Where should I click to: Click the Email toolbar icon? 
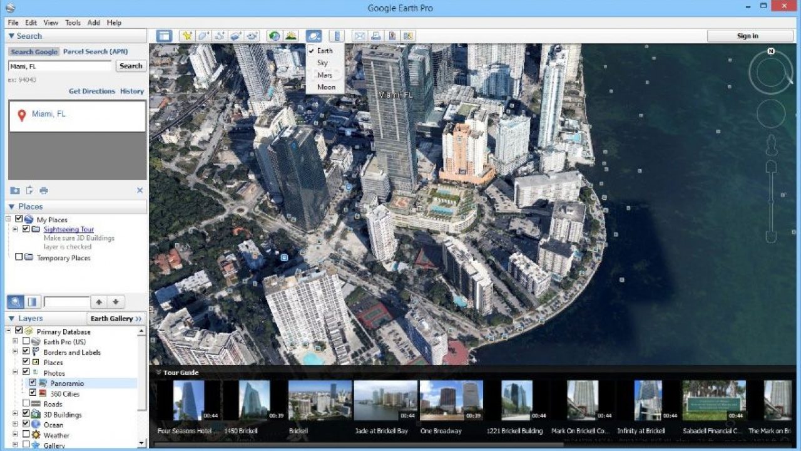[359, 36]
